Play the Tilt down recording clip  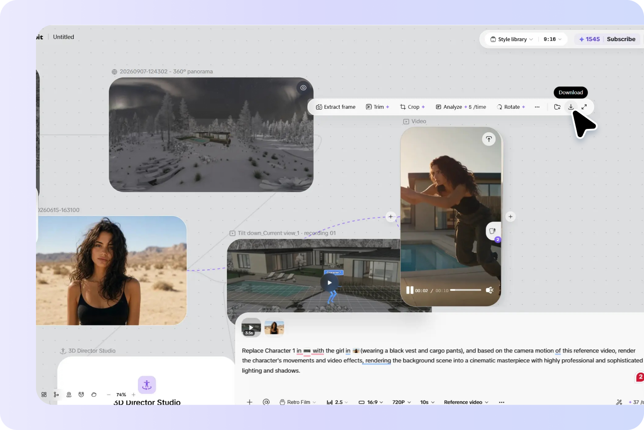tap(329, 283)
